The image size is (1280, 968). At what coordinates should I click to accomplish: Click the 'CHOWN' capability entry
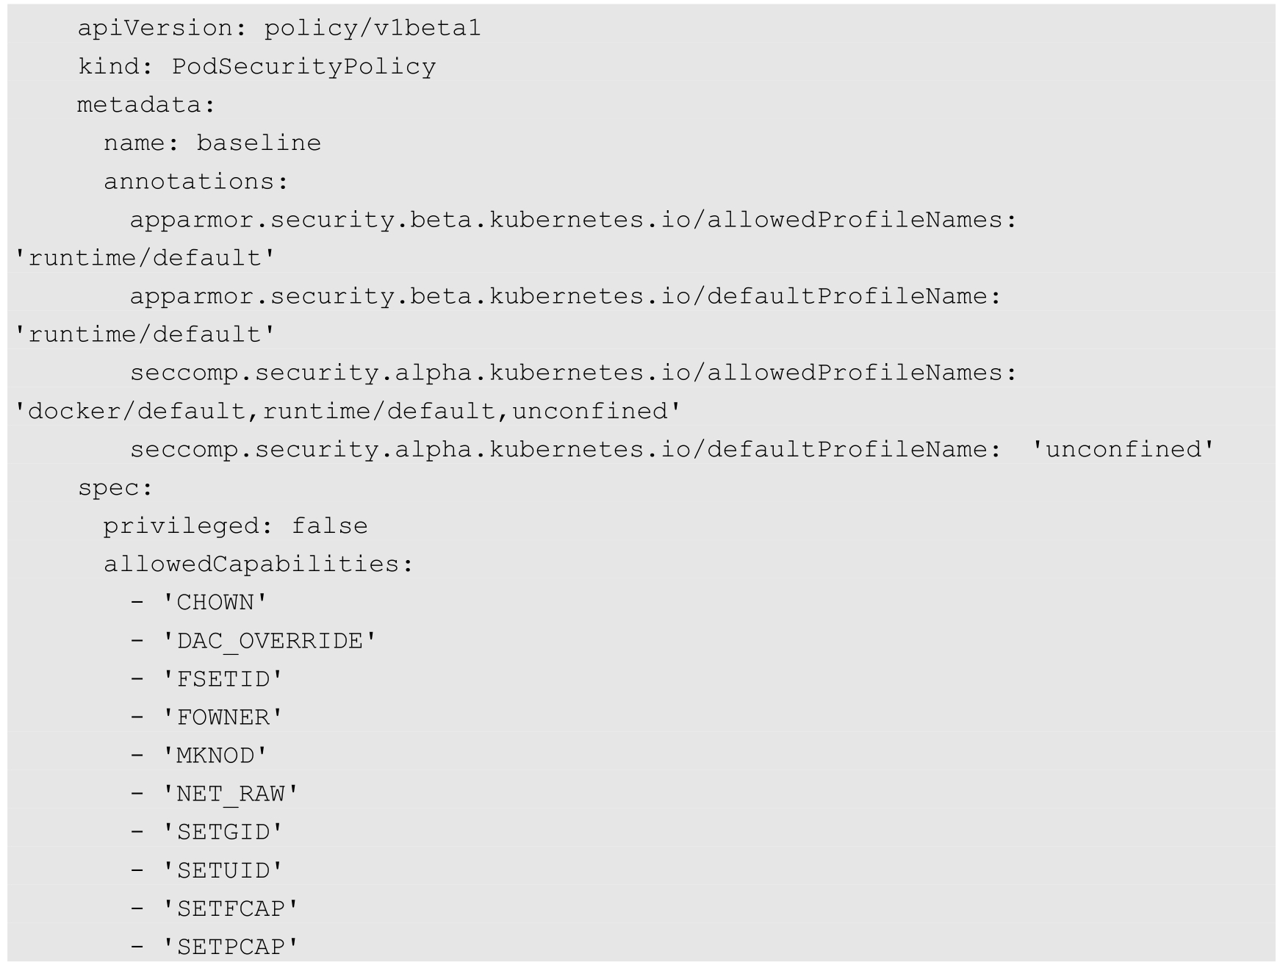pyautogui.click(x=215, y=603)
